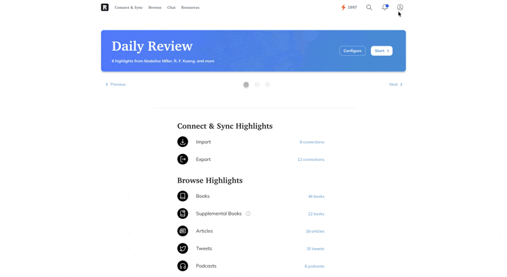Click the Import download icon
The image size is (507, 277).
point(183,142)
